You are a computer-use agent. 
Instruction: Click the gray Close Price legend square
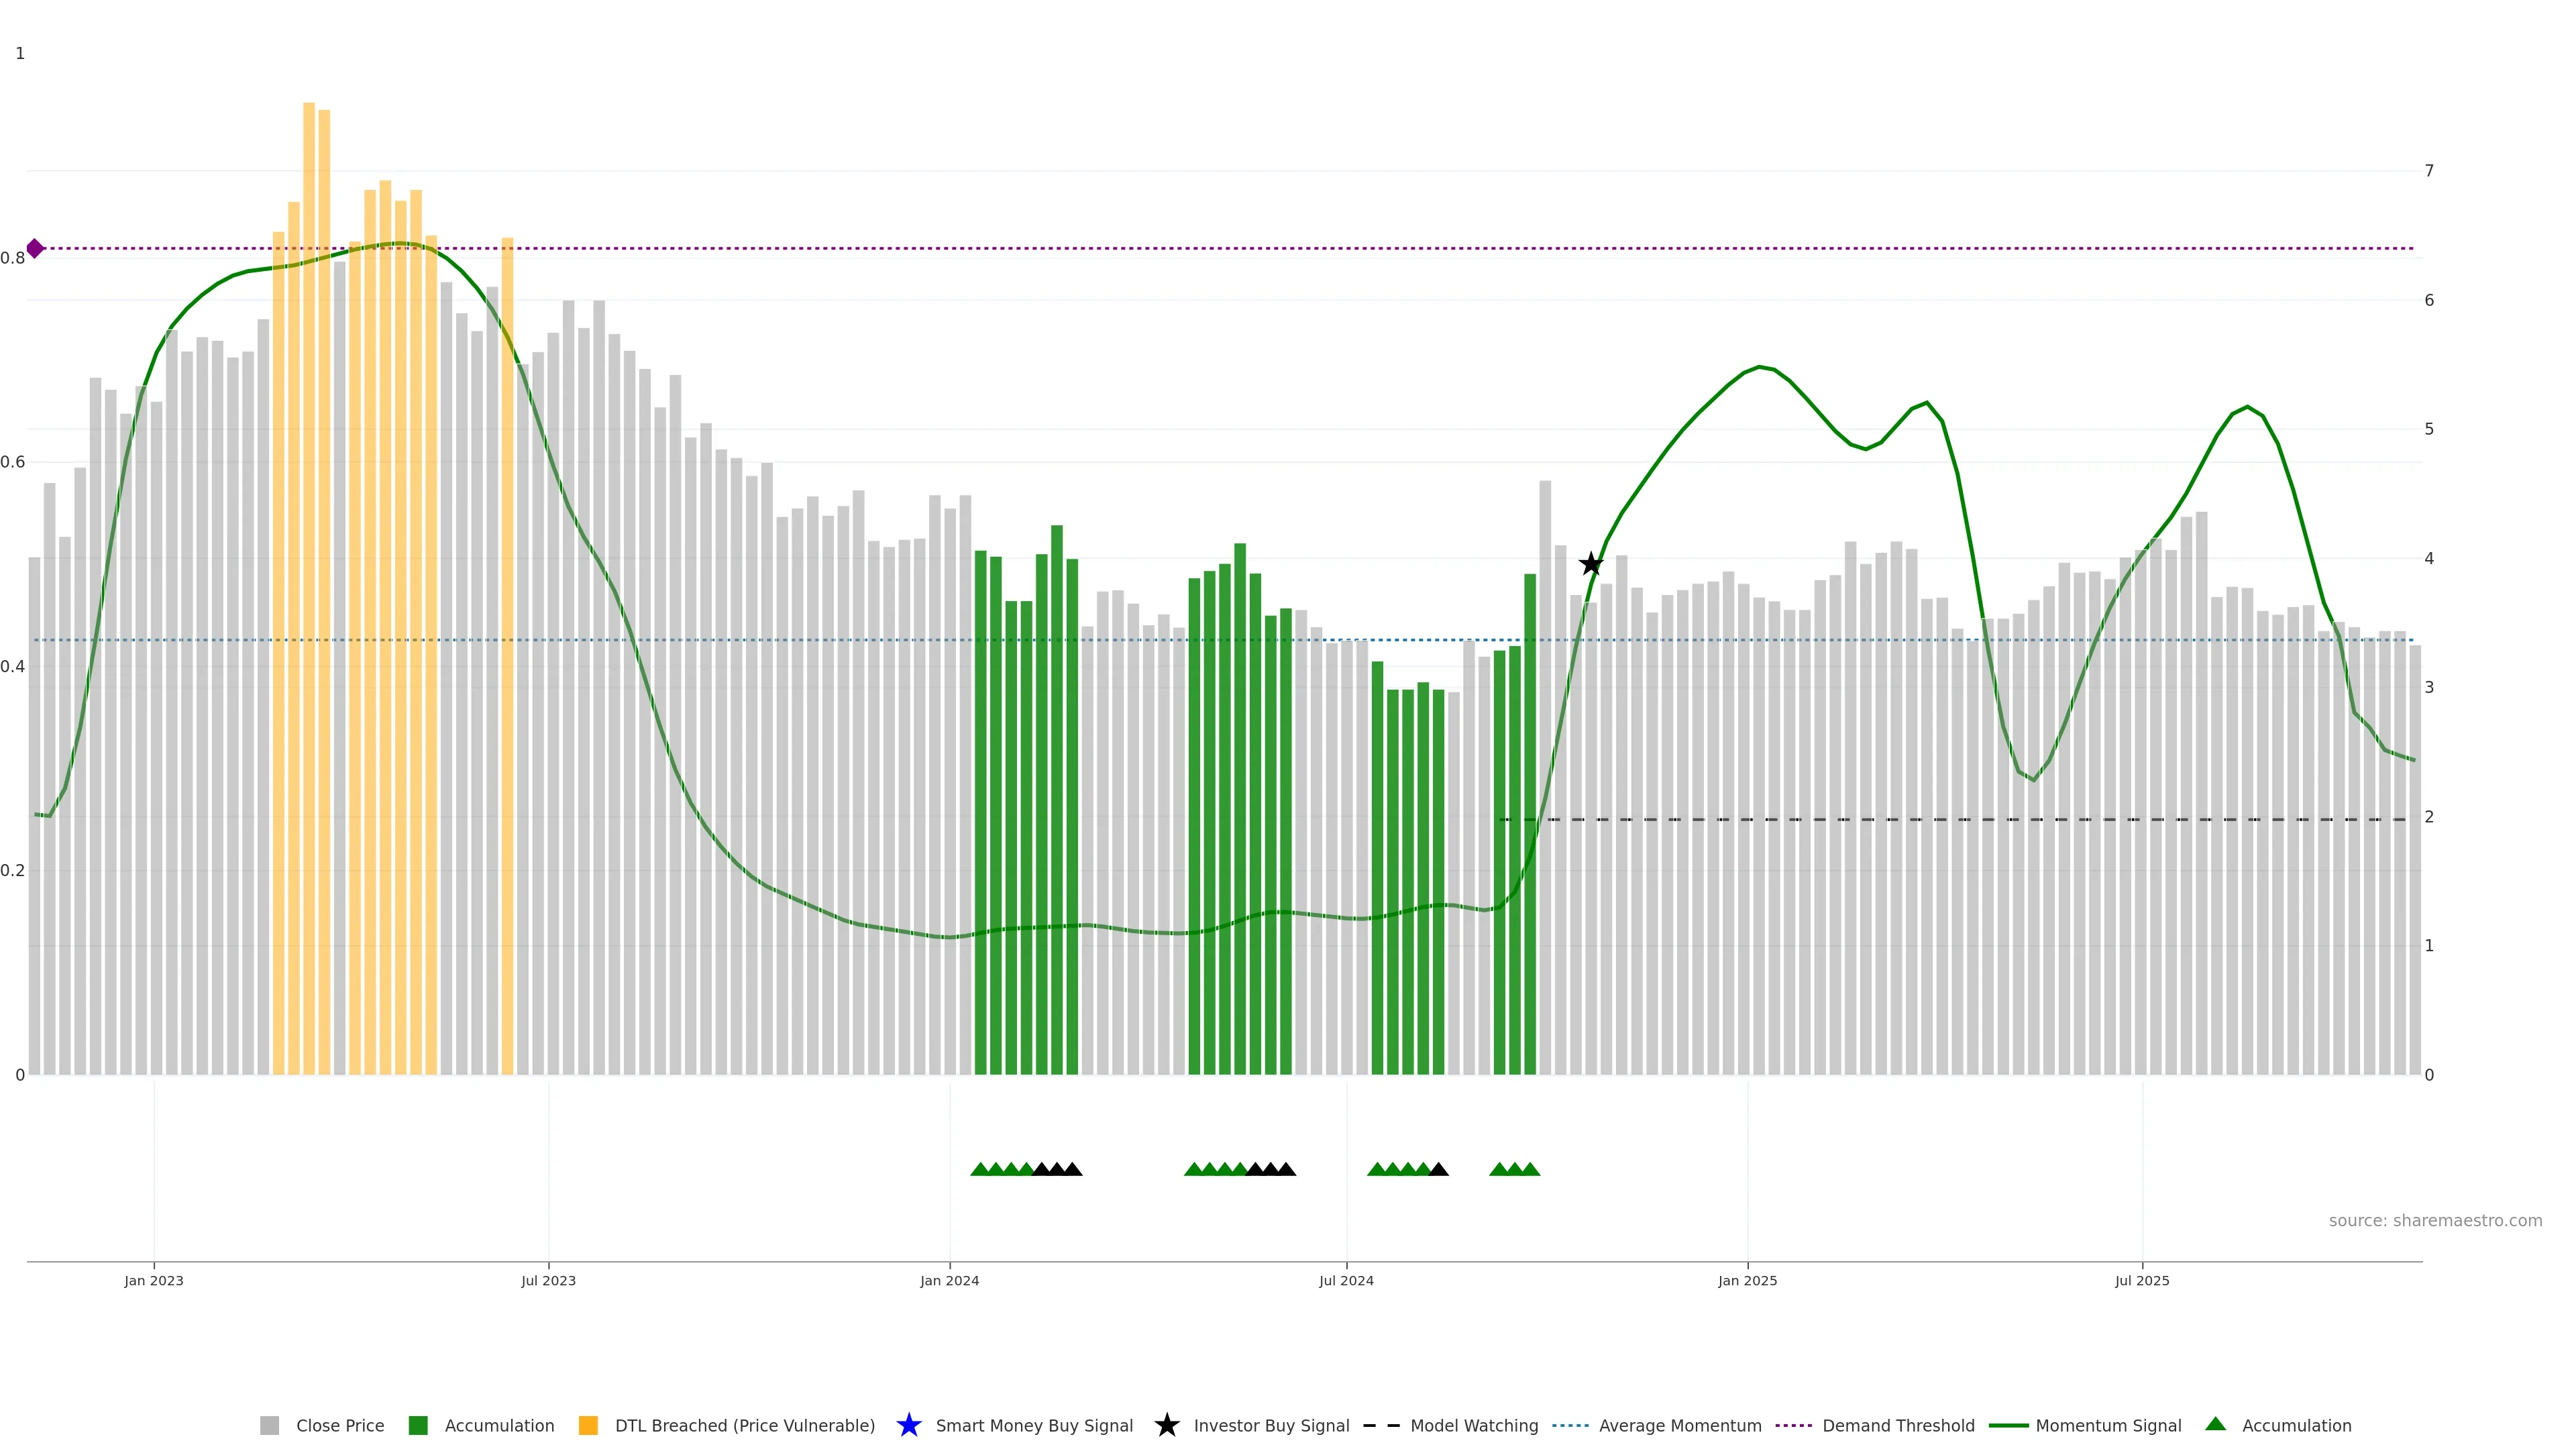click(x=269, y=1425)
